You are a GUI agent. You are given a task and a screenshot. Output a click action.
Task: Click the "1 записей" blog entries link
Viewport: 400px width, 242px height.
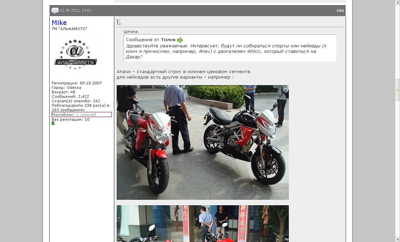(86, 115)
